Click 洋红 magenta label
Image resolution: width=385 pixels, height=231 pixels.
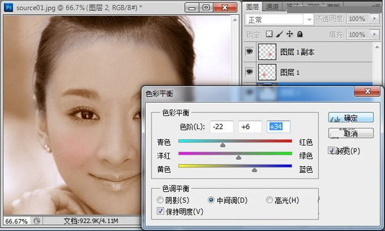pyautogui.click(x=164, y=156)
